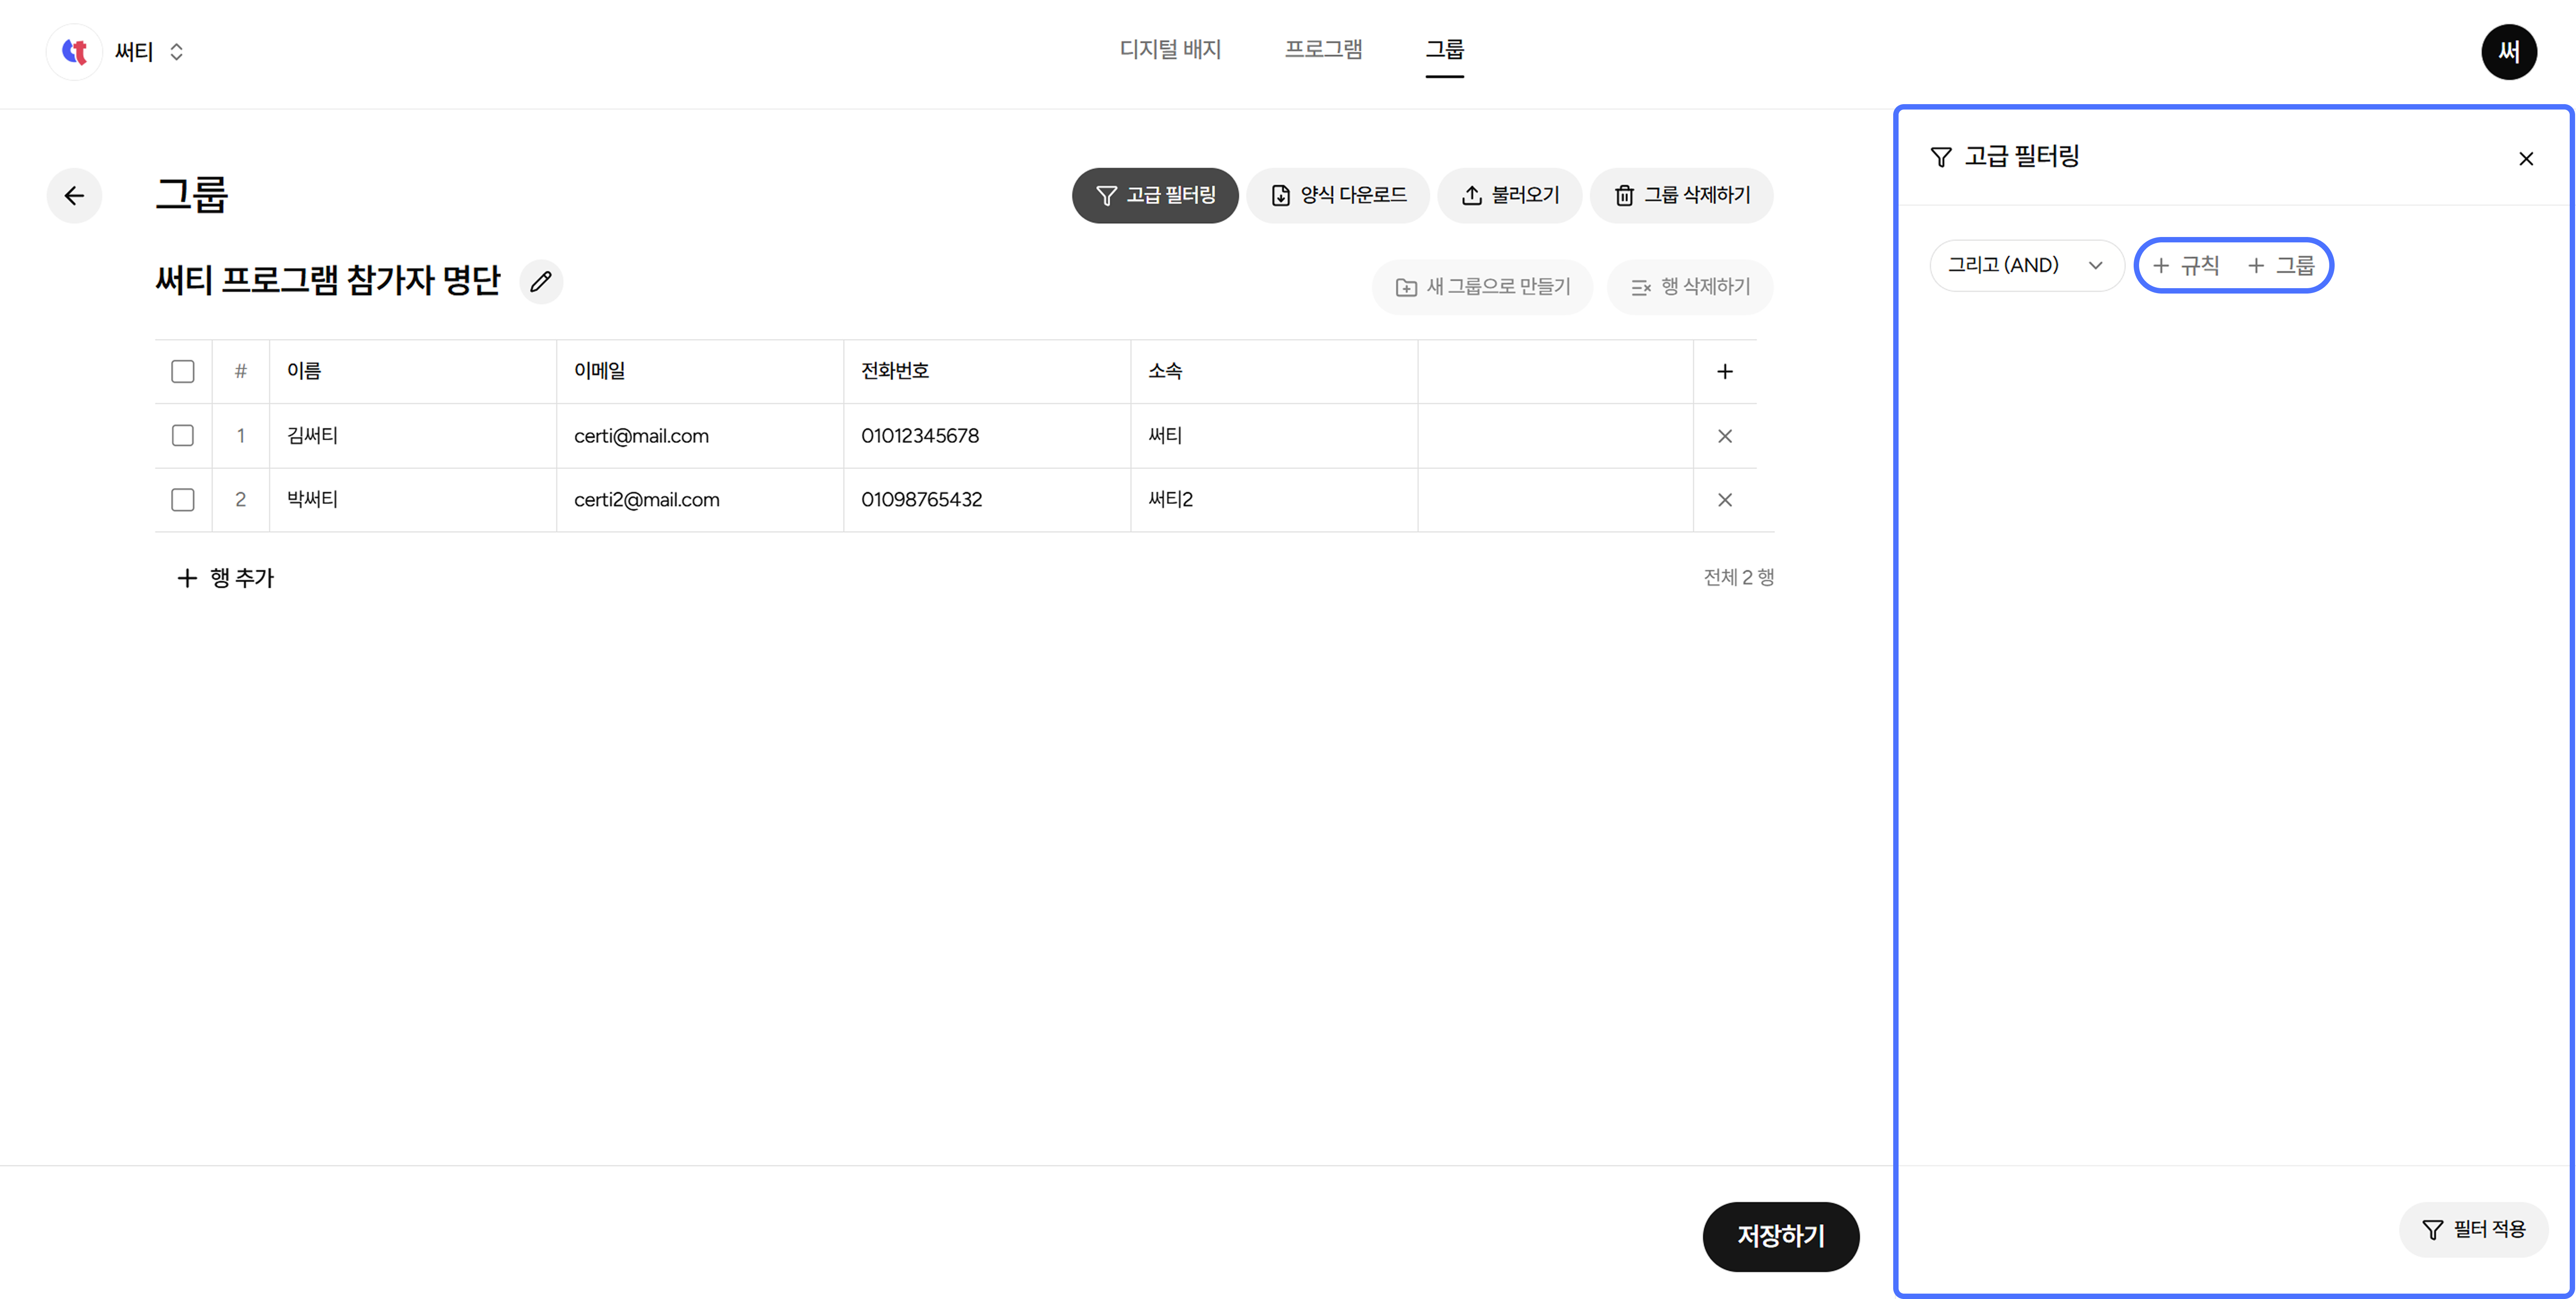This screenshot has width=2576, height=1299.
Task: Go to the 디지털 배지 tab
Action: pos(1170,50)
